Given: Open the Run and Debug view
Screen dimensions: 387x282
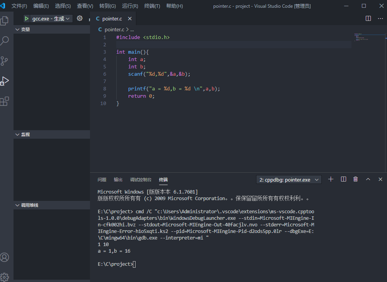Looking at the screenshot, I should 5,81.
